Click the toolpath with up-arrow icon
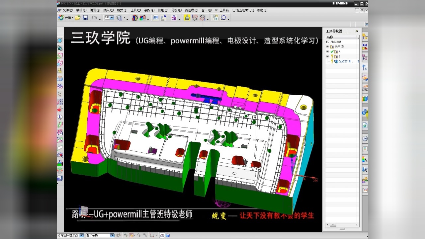The width and height of the screenshot is (425, 239). click(195, 18)
